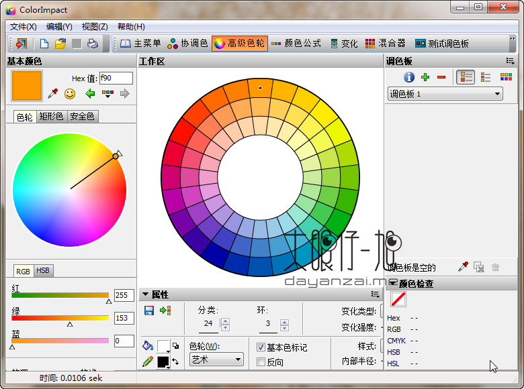The image size is (524, 389).
Task: Open file using the folder icon
Action: (x=60, y=44)
